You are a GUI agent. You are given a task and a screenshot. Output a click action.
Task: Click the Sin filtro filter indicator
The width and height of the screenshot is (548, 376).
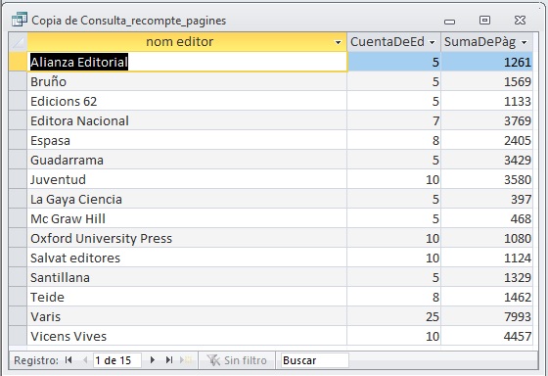pos(237,360)
